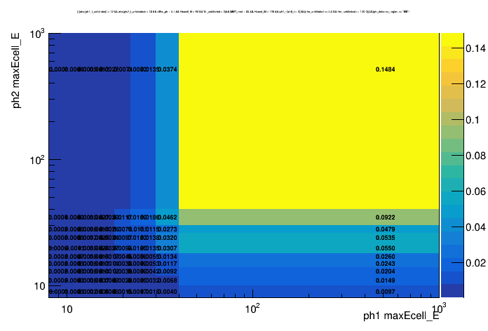This screenshot has height=331, width=488.
Task: Click the top-row bin value 0.0374
Action: (168, 69)
